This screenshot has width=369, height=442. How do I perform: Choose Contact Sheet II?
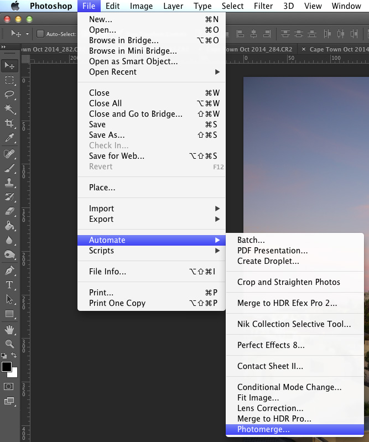tap(295, 366)
